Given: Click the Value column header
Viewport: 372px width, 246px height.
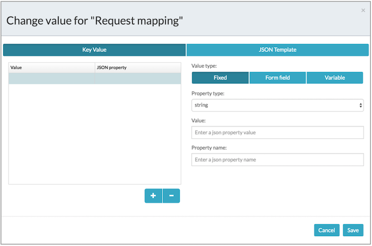Looking at the screenshot, I should pyautogui.click(x=52, y=68).
